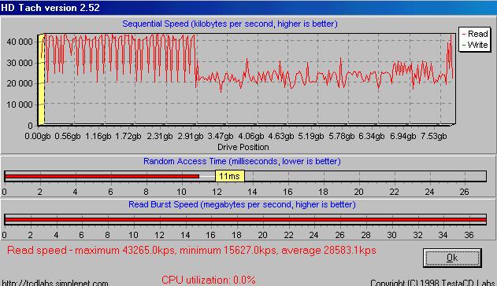Click the red Read Burst Speed bar
Image resolution: width=497 pixels, height=286 pixels.
[x=246, y=220]
